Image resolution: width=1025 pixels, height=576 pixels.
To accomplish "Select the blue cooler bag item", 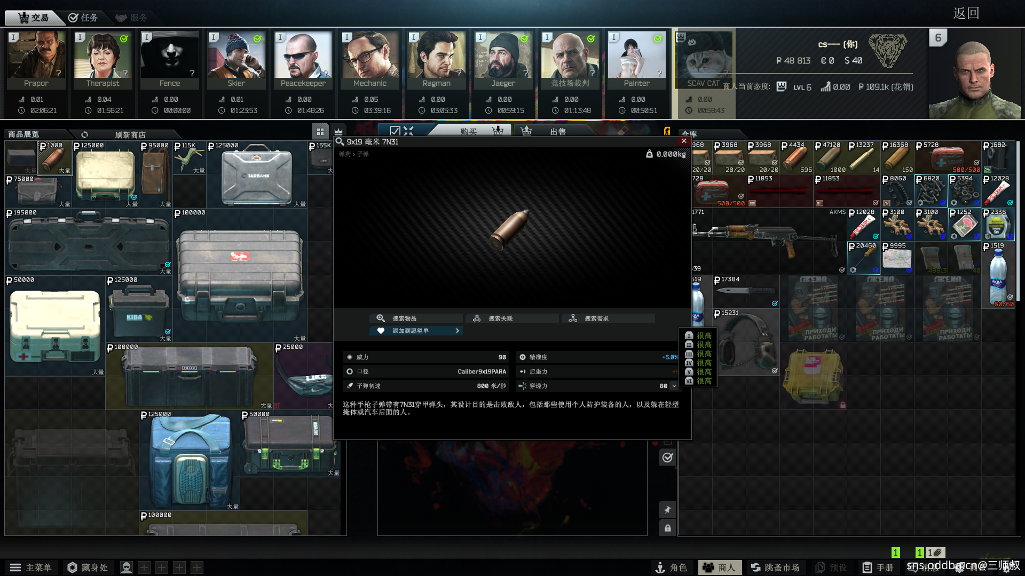I will 190,460.
